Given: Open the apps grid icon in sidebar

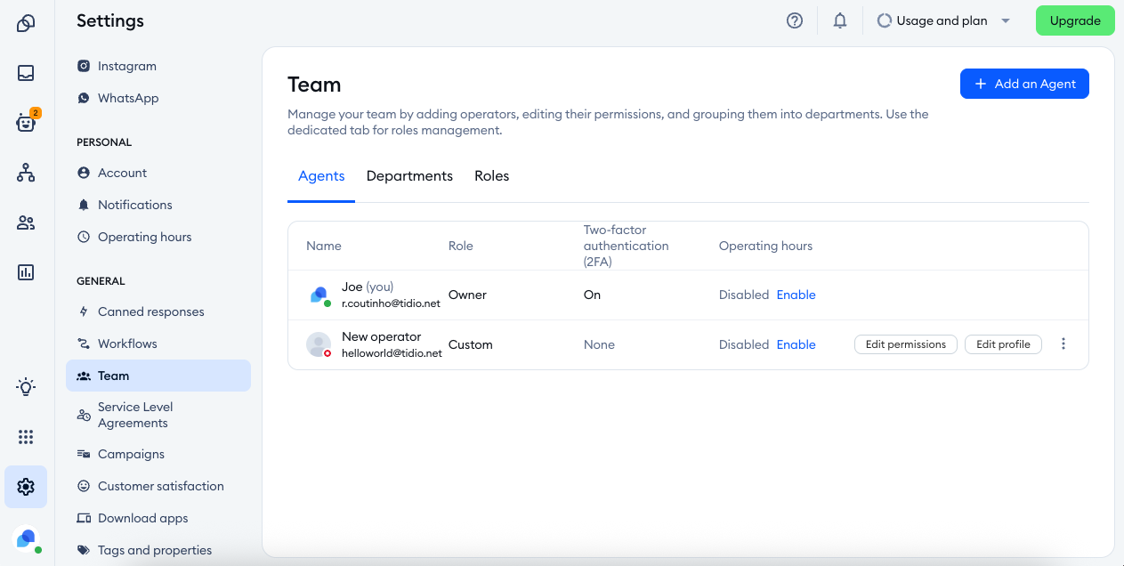Looking at the screenshot, I should [26, 437].
